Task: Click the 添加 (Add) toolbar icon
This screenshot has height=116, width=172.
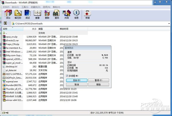Action: (8, 14)
